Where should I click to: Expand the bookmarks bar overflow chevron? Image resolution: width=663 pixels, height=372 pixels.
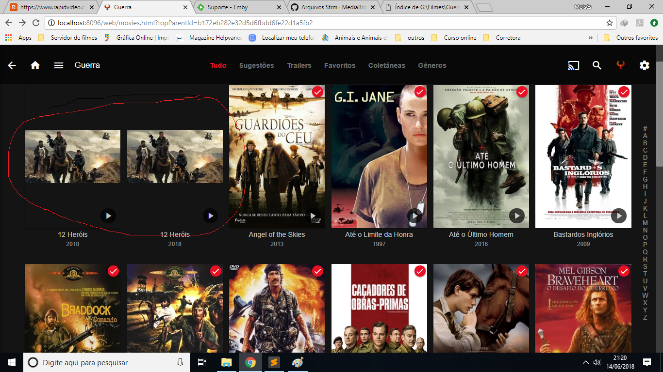591,38
